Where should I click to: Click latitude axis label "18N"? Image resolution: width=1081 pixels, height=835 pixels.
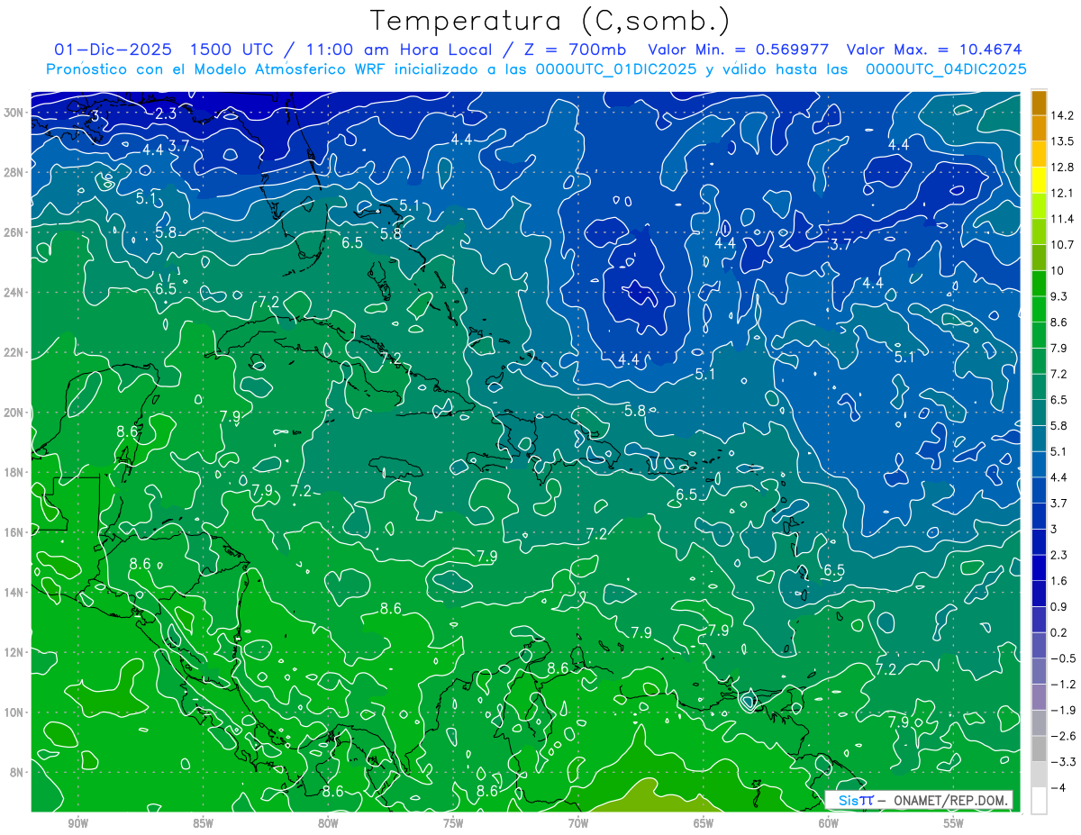coord(14,472)
